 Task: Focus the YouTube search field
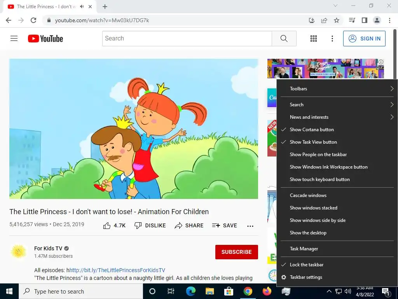coord(187,39)
